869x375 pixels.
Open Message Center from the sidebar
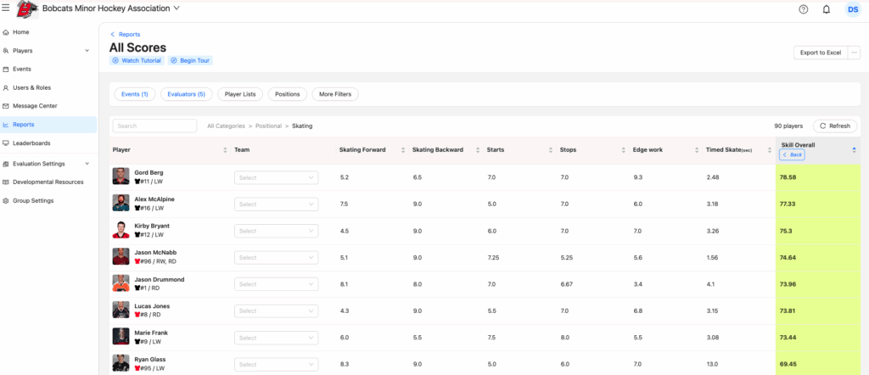(x=35, y=106)
